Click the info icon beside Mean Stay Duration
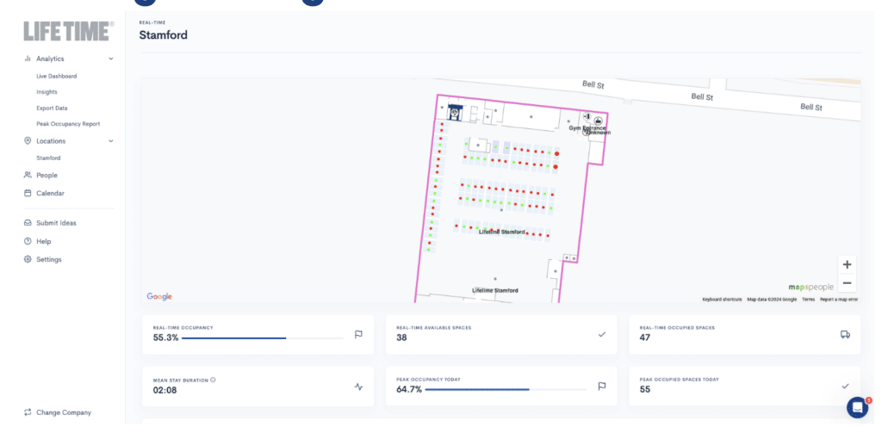 [213, 379]
